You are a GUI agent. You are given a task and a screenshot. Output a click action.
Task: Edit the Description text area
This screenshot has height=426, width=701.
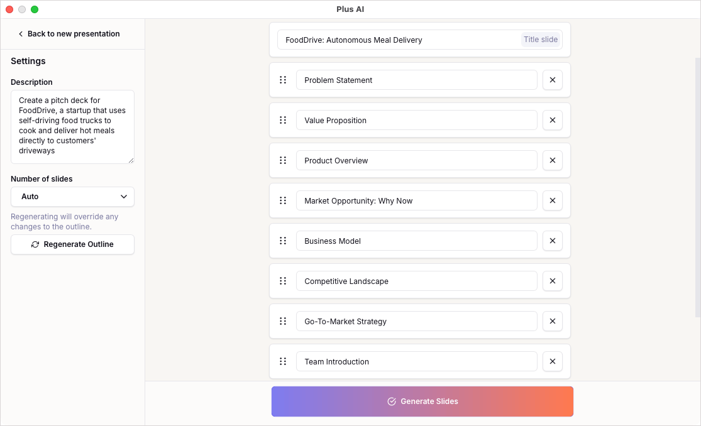pos(72,127)
